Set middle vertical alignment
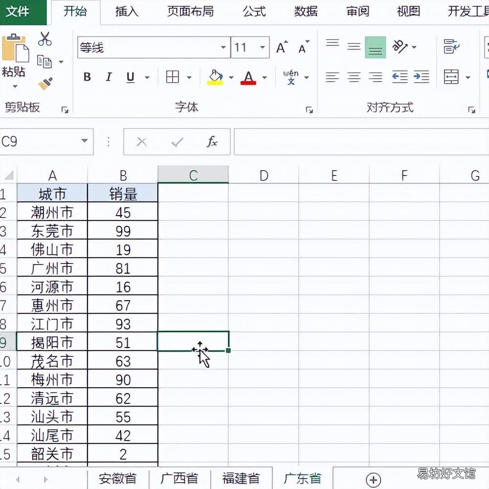This screenshot has height=489, width=489. [354, 47]
